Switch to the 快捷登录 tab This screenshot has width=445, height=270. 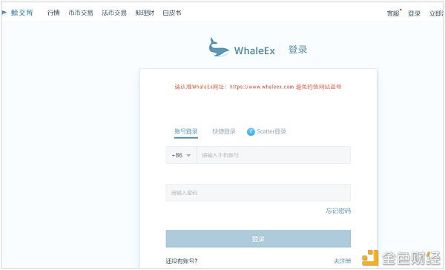pyautogui.click(x=224, y=131)
